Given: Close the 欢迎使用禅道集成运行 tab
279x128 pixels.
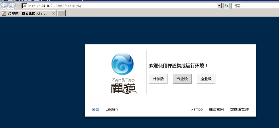Looking at the screenshot, I should tap(53, 13).
